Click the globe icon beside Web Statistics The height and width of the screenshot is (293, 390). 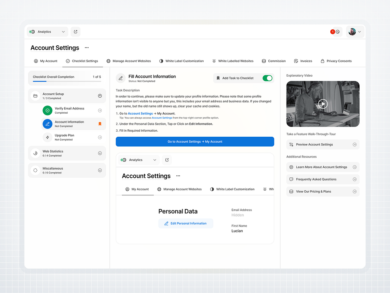36,153
